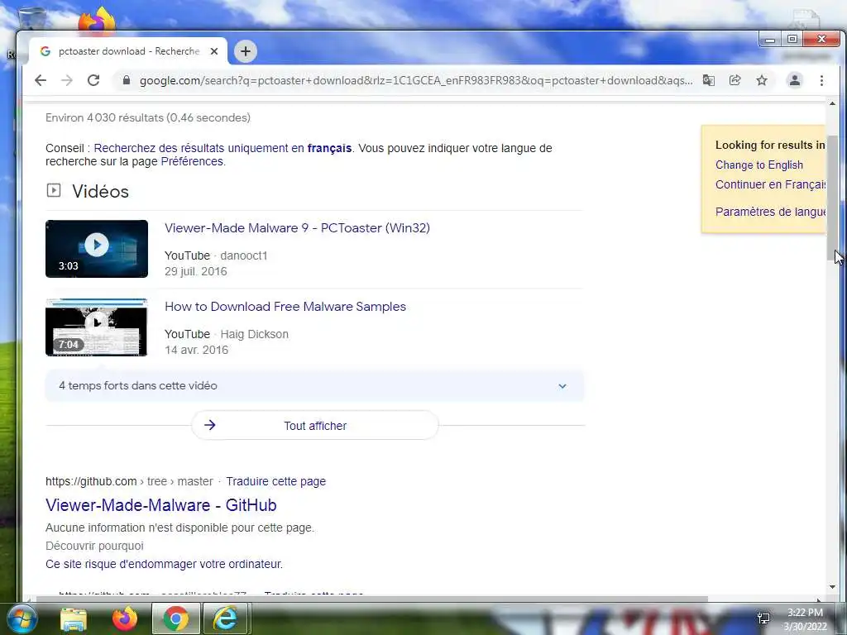Click the Firefox desktop shortcut icon
847x635 pixels.
[98, 20]
